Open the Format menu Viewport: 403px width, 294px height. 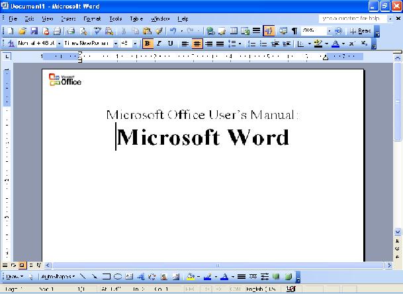pyautogui.click(x=92, y=18)
